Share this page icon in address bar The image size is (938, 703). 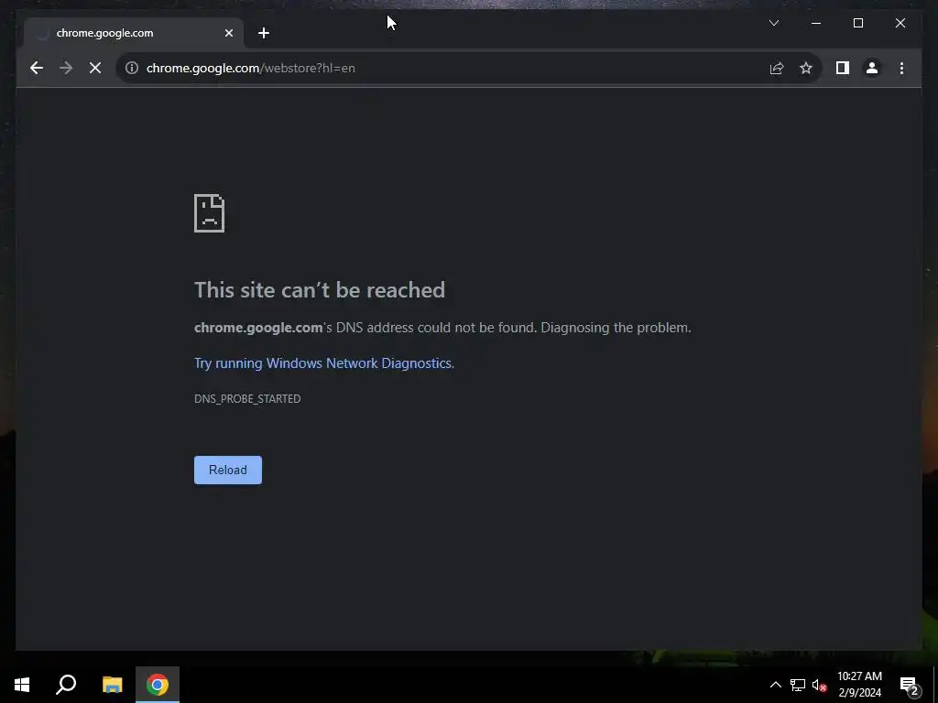777,68
